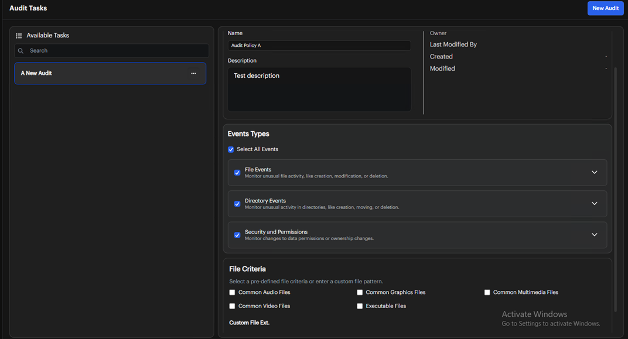Screen dimensions: 628x339
Task: Click the Audit Tasks page title
Action: pyautogui.click(x=28, y=8)
